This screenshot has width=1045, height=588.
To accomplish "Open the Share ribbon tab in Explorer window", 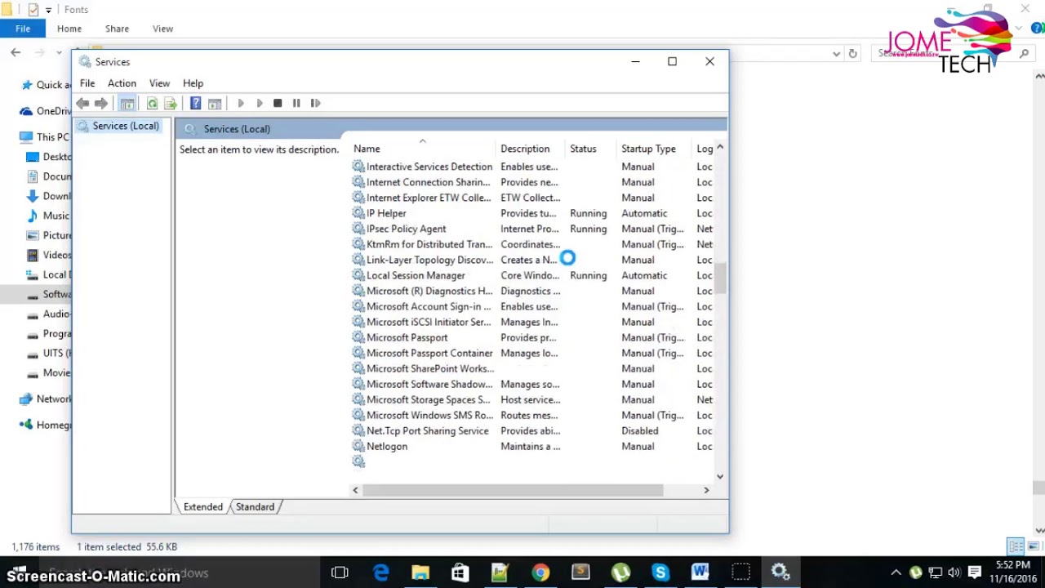I will (x=117, y=29).
